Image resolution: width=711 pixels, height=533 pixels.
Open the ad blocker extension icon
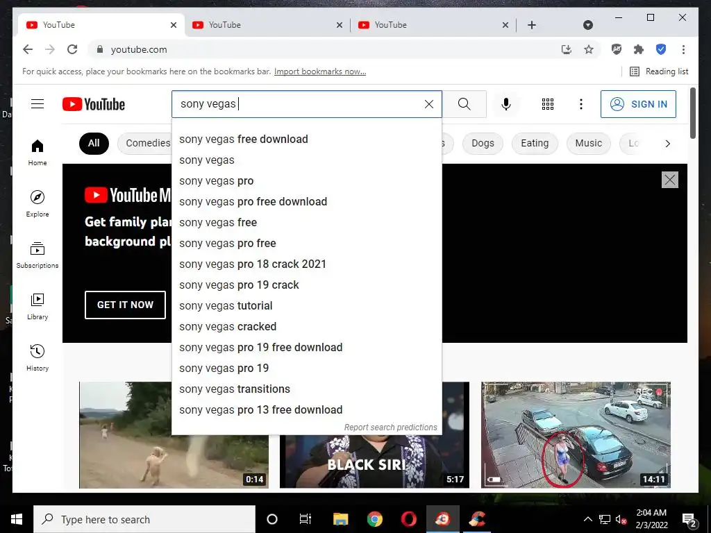click(617, 49)
